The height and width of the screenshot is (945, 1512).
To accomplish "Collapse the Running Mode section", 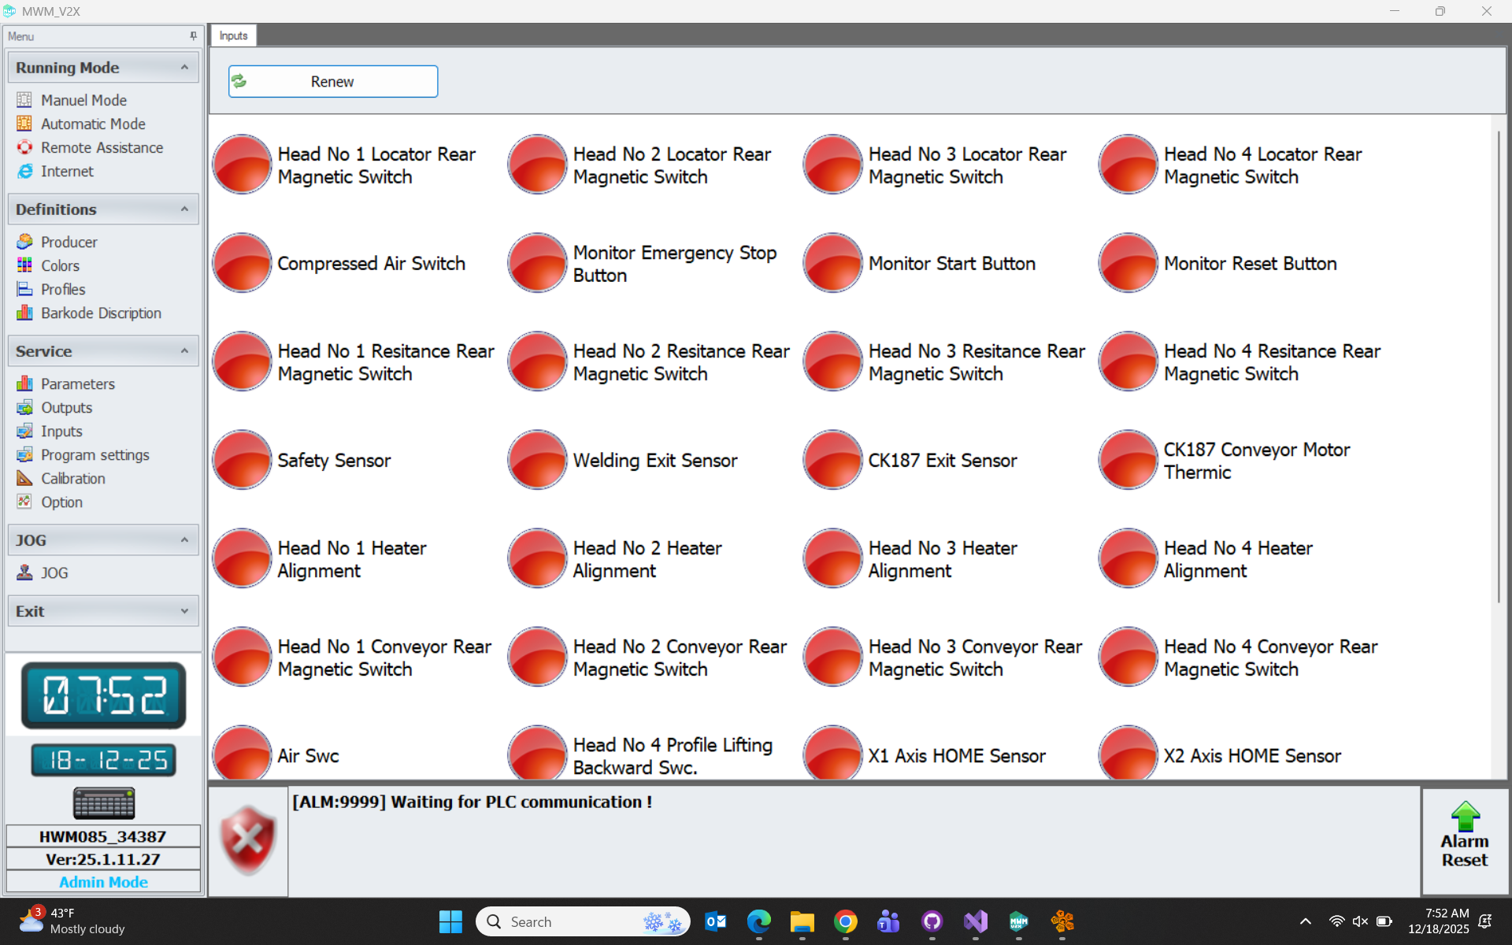I will click(x=184, y=68).
